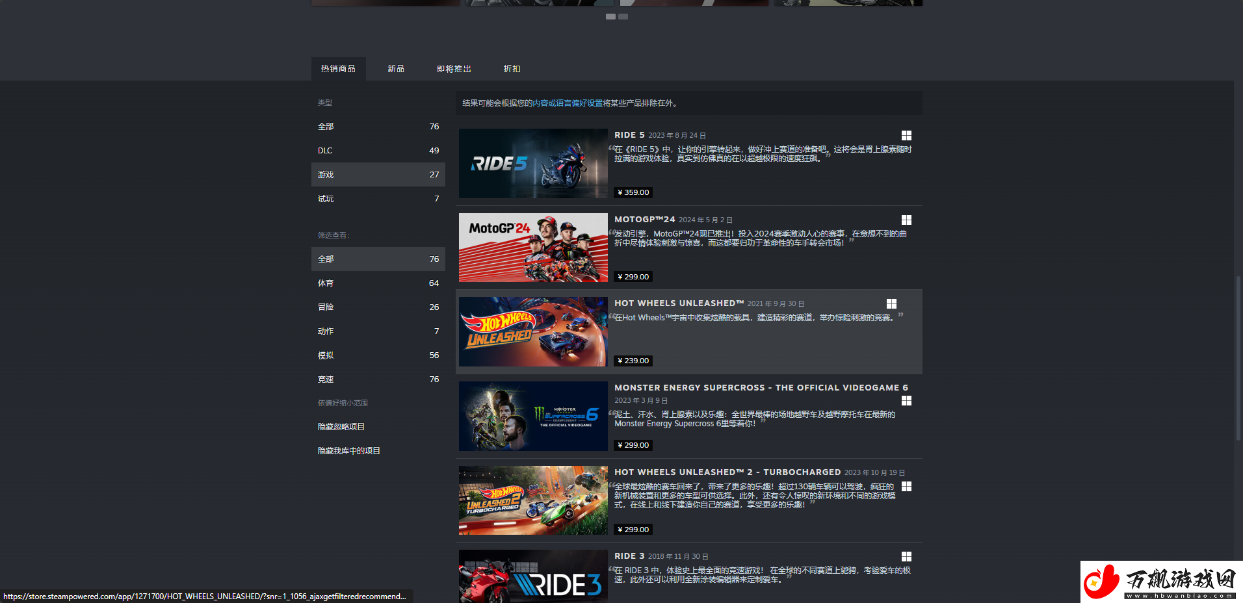The width and height of the screenshot is (1243, 603).
Task: Filter by 动作 genre
Action: tap(378, 331)
